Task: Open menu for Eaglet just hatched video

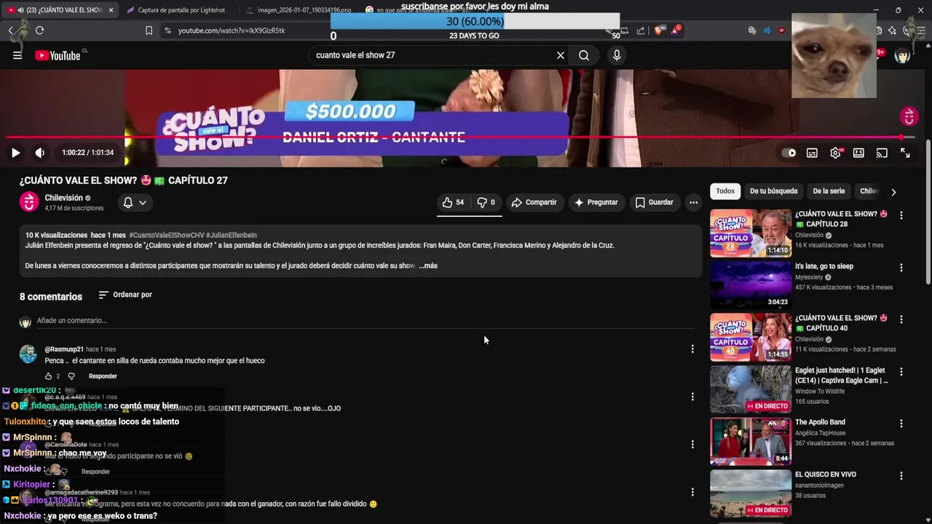Action: [901, 372]
